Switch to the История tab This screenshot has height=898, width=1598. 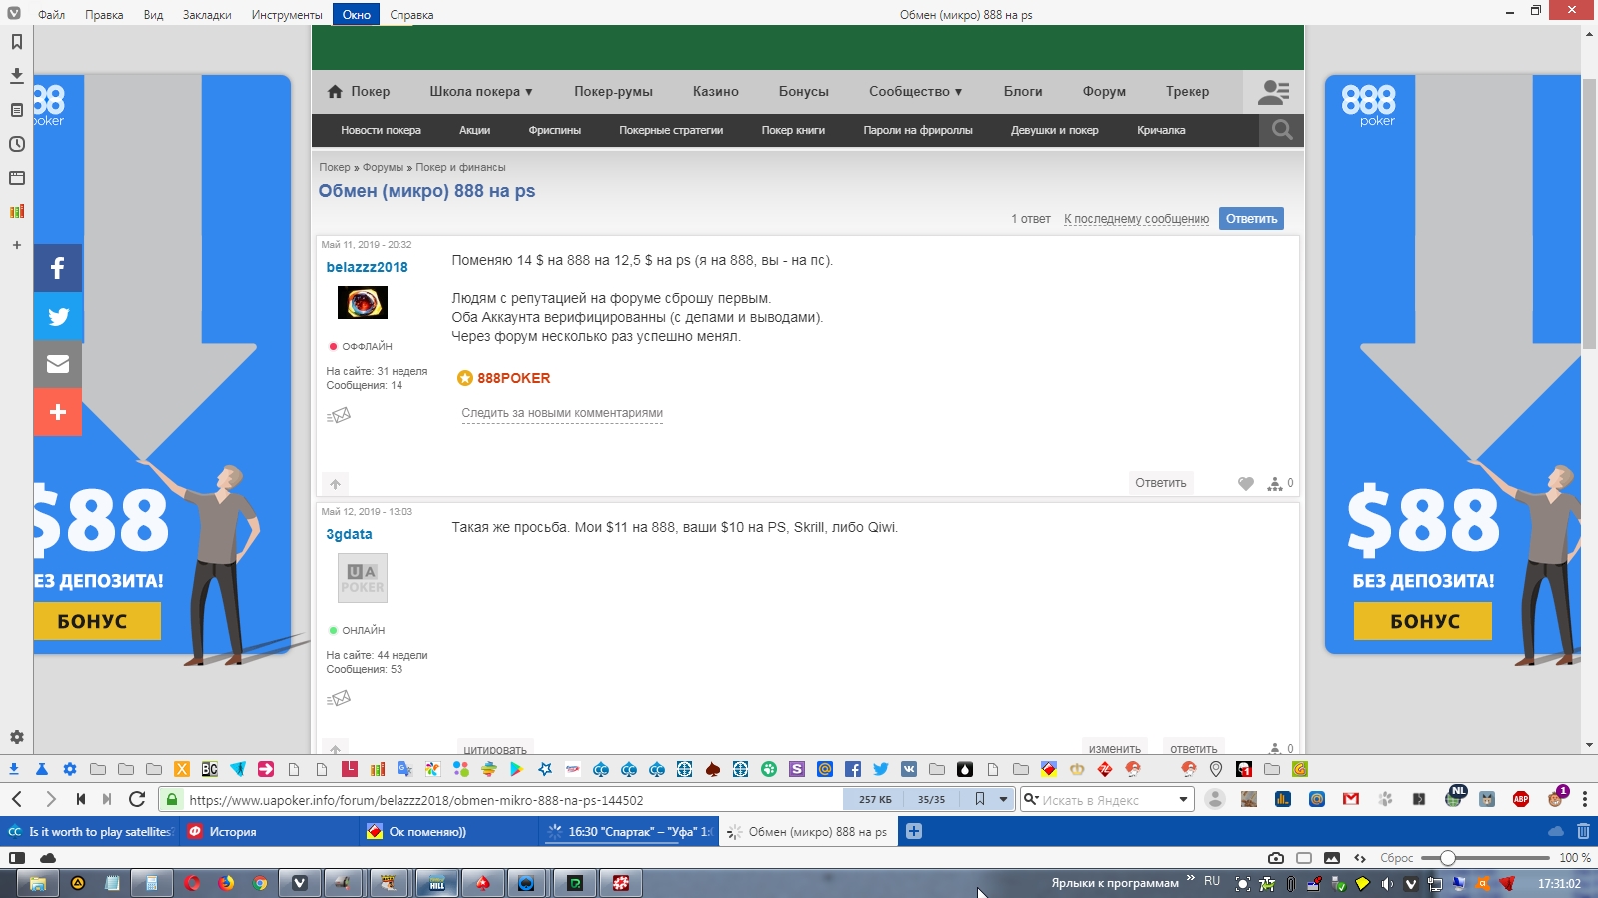coord(270,831)
